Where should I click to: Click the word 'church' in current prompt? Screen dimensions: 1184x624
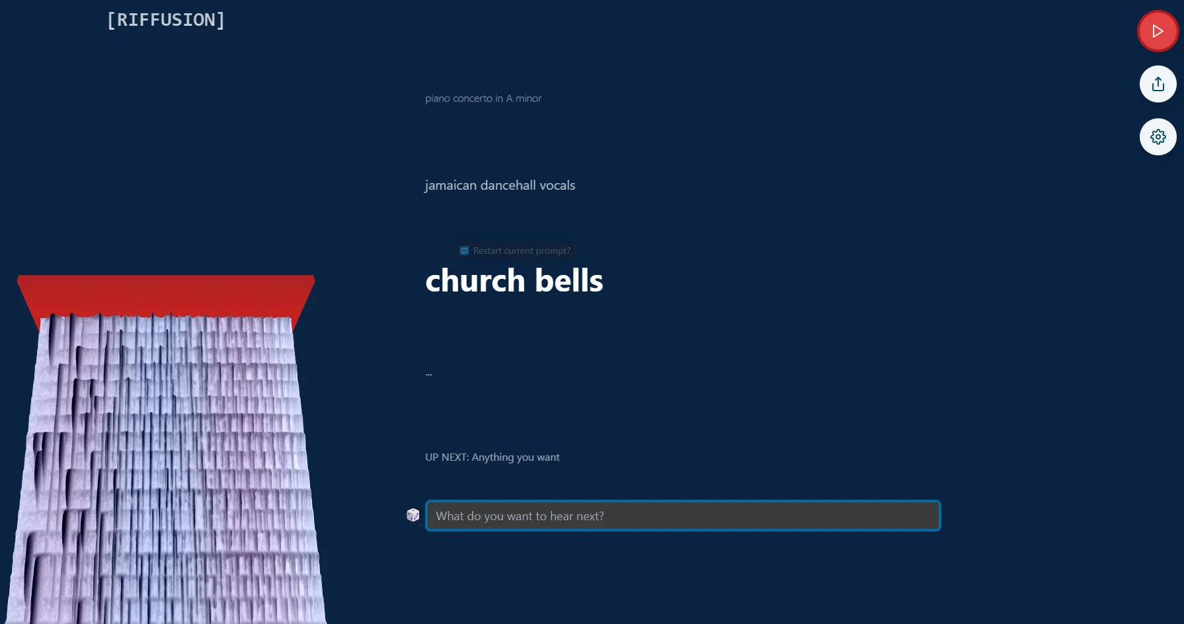(475, 281)
